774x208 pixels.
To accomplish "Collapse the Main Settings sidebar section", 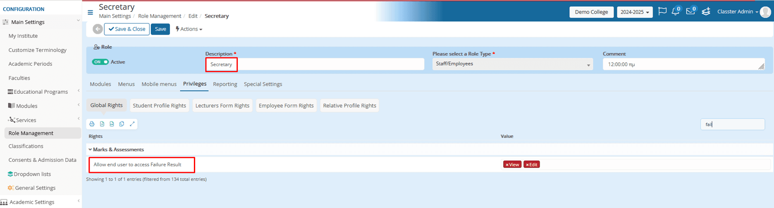I will pos(78,21).
